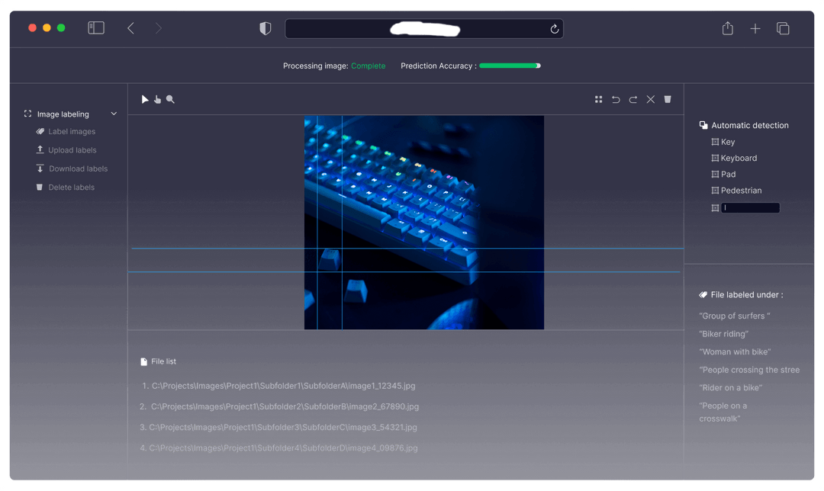Click the File labeled under tag icon
This screenshot has height=491, width=824.
click(x=703, y=294)
